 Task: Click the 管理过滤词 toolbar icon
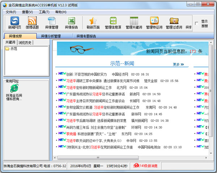click(x=174, y=21)
